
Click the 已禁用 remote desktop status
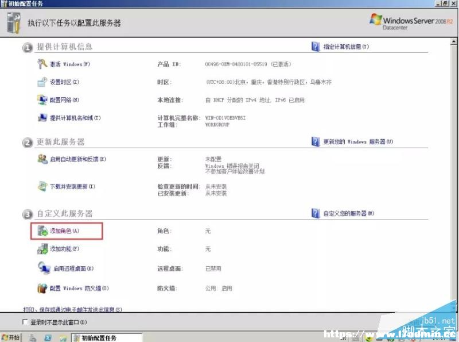pos(213,268)
